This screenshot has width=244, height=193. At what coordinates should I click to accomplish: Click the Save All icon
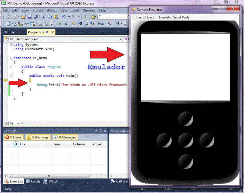click(36, 17)
